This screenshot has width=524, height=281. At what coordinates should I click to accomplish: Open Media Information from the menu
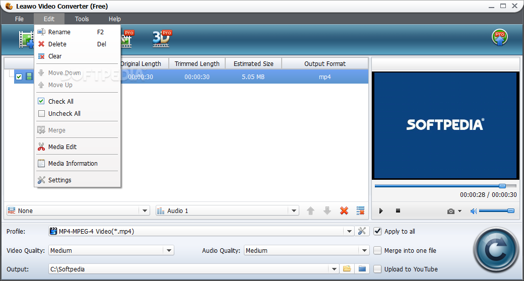pyautogui.click(x=78, y=163)
